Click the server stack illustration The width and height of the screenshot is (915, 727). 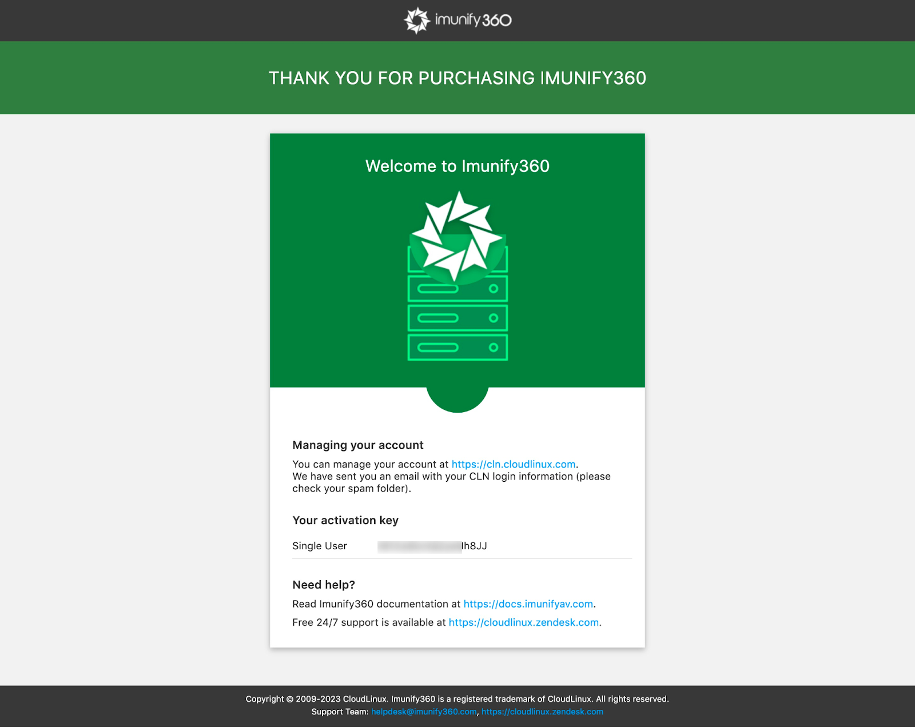point(457,276)
